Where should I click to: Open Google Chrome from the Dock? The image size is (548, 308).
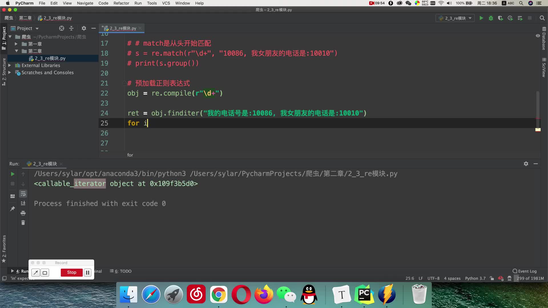(x=219, y=294)
